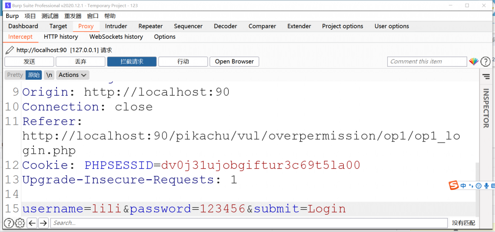This screenshot has width=495, height=232.
Task: Click the Forward (发送) button
Action: click(x=29, y=61)
